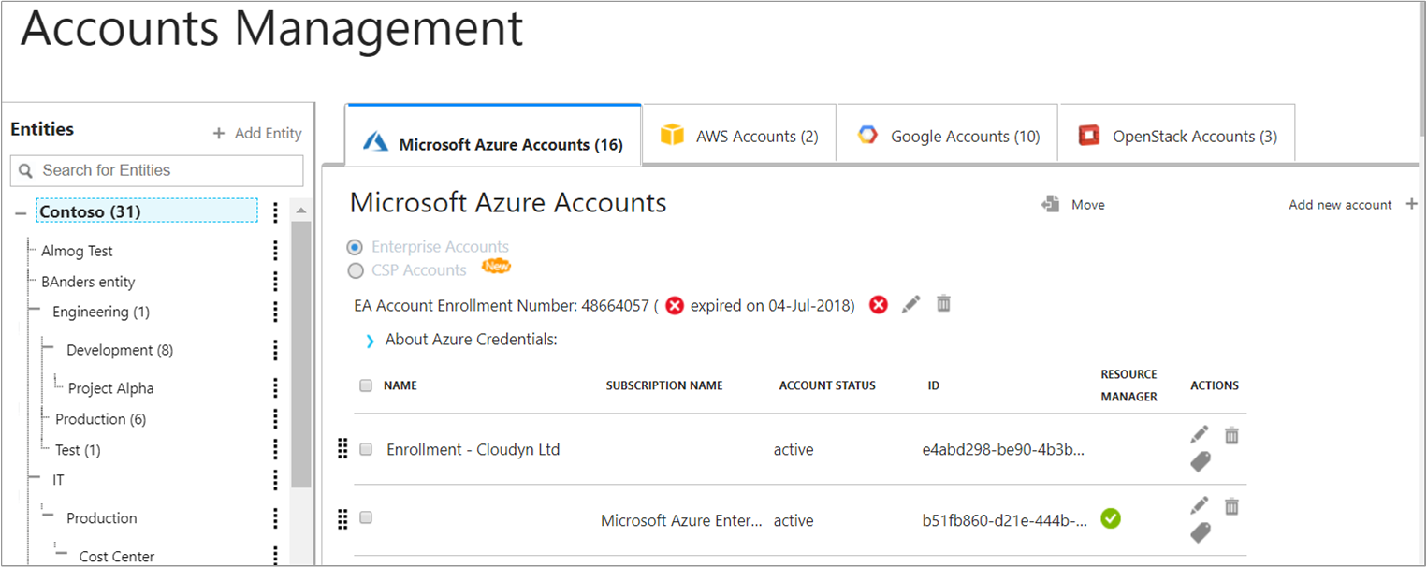Open kebab menu for BAnders entity
The image size is (1427, 567).
275,282
